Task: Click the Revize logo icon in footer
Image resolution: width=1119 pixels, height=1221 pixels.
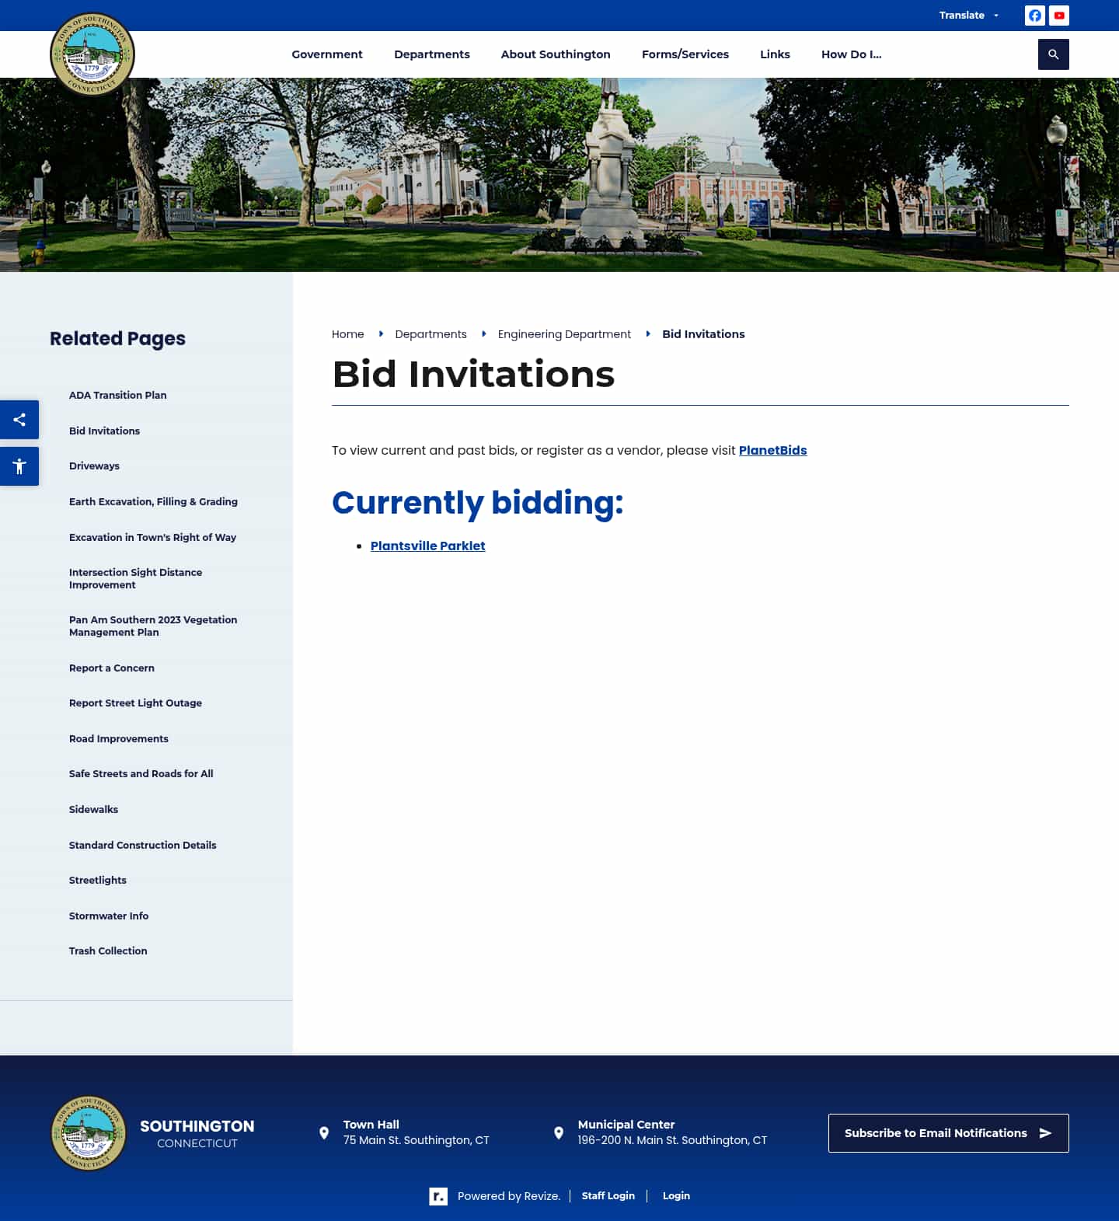Action: [x=438, y=1196]
